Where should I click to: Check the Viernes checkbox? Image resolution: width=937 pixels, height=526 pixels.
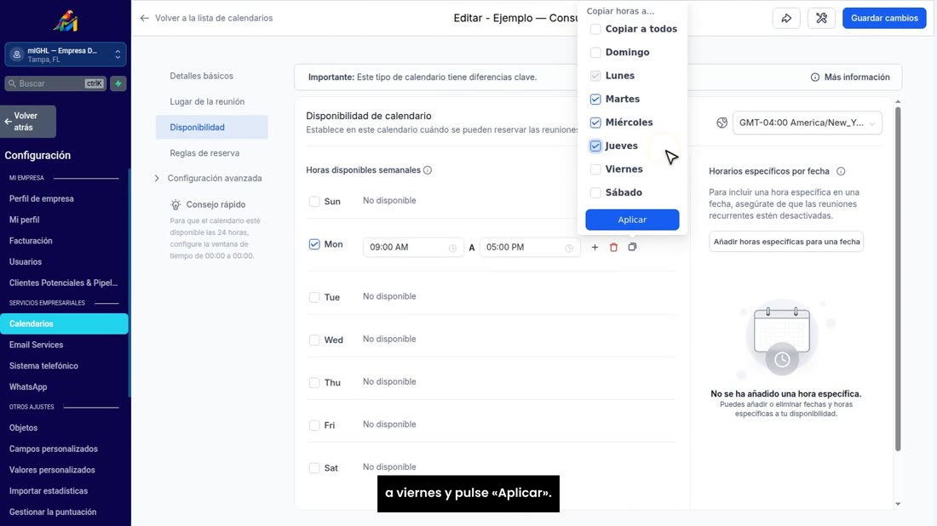tap(595, 169)
